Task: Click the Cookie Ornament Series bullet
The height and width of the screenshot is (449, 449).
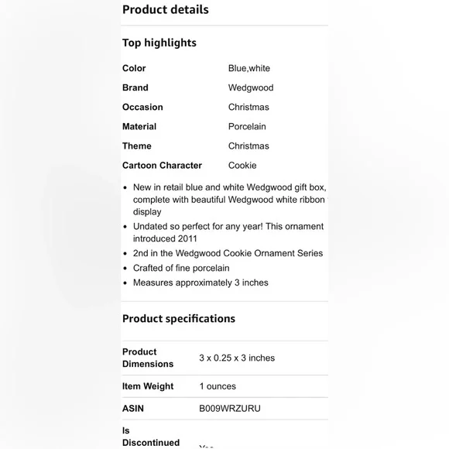Action: pos(228,253)
